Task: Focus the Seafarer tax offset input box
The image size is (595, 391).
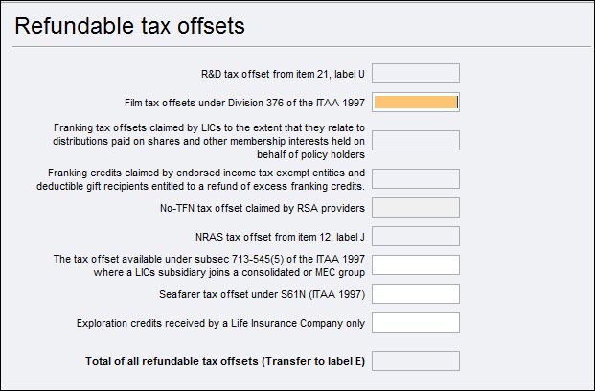Action: (416, 293)
